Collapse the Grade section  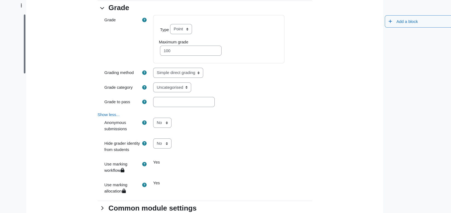(102, 8)
